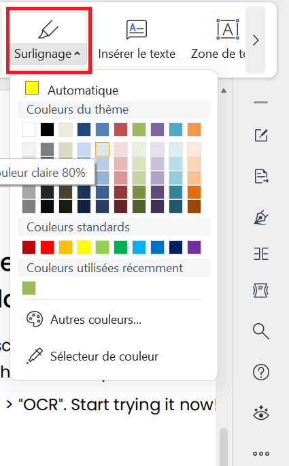Select the cream swatch in first theme row
Image resolution: width=289 pixels, height=466 pixels.
click(66, 129)
